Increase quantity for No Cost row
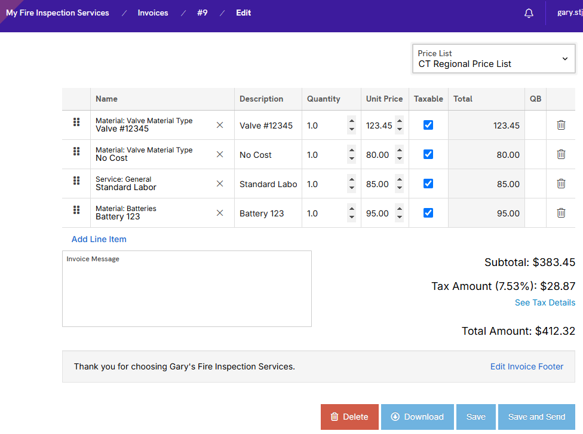 tap(352, 150)
